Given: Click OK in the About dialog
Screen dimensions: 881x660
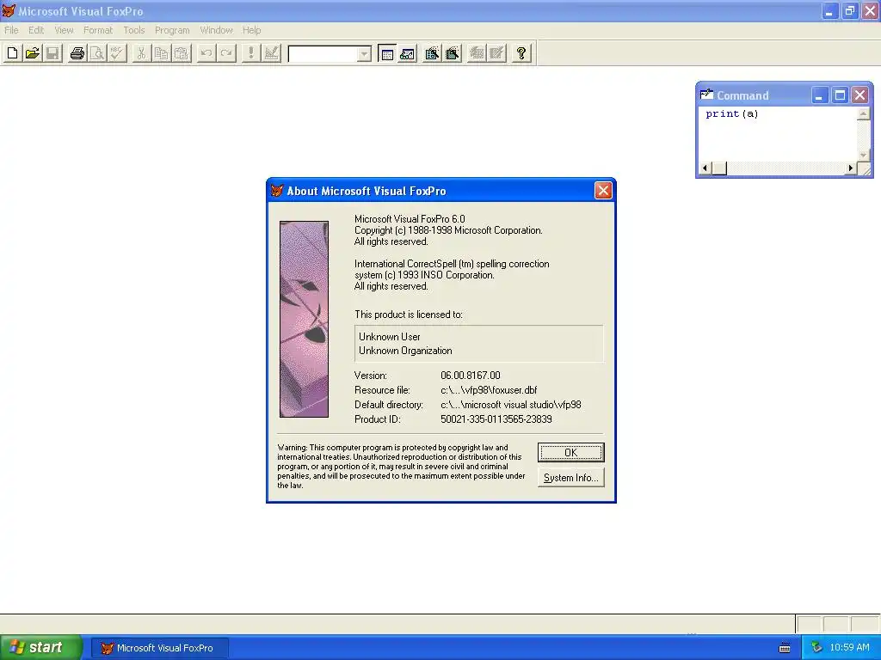Looking at the screenshot, I should coord(571,452).
